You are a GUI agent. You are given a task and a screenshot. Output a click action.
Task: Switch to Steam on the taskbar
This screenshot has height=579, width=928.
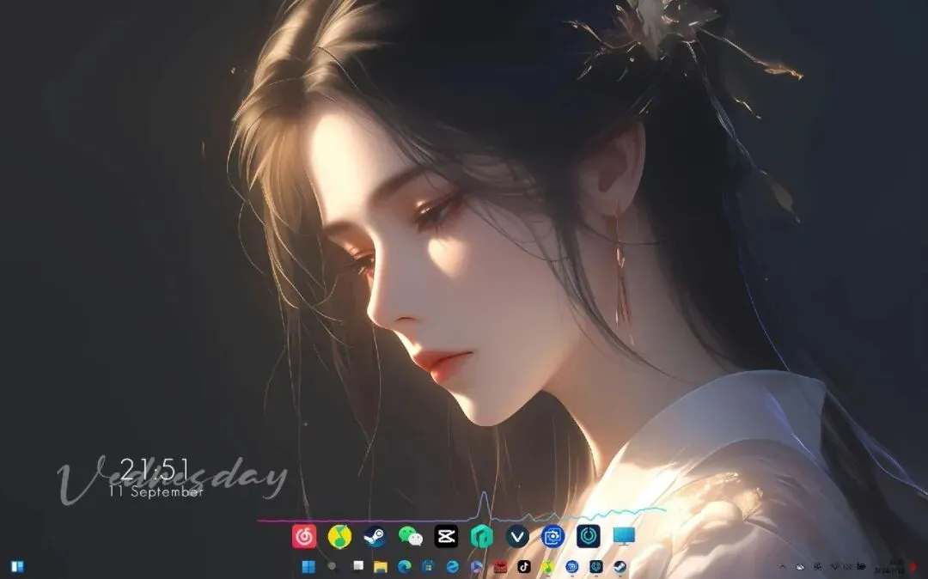[620, 567]
